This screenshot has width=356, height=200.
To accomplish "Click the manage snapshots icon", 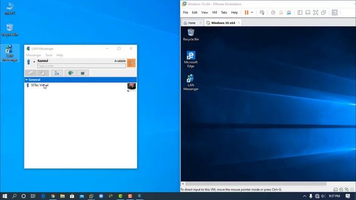I will [289, 12].
